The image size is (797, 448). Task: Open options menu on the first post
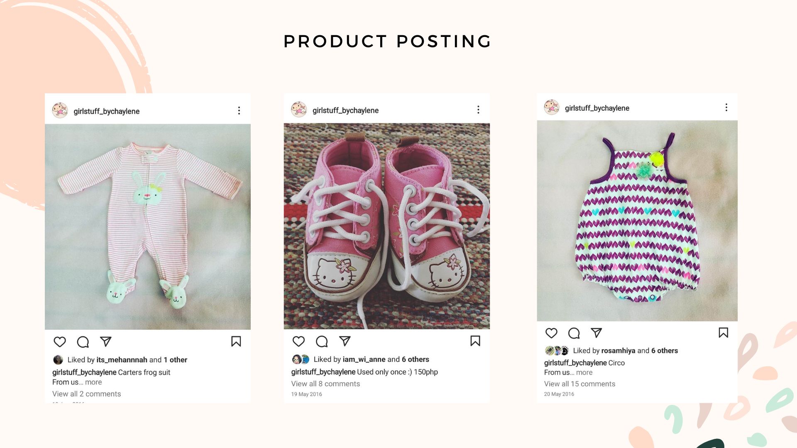coord(239,111)
